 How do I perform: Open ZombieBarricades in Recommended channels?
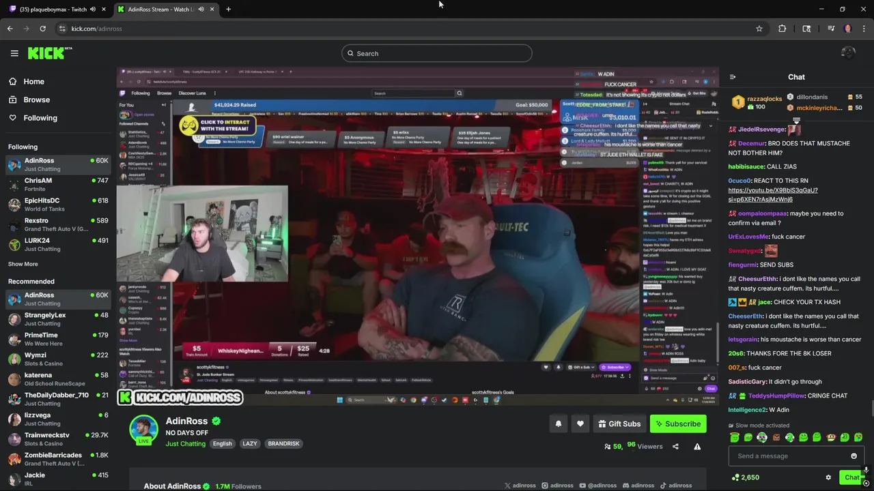(x=58, y=459)
